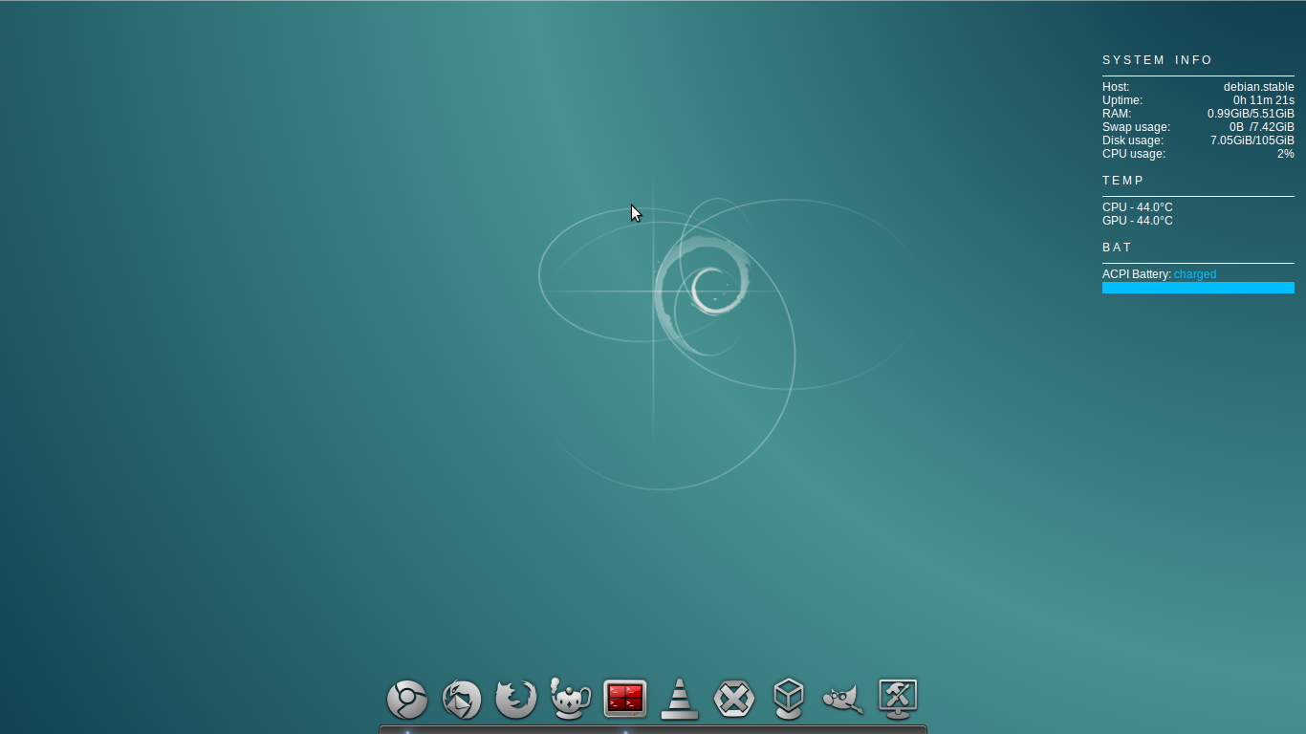Image resolution: width=1306 pixels, height=734 pixels.
Task: Launch Chromium browser from the dock
Action: click(407, 699)
